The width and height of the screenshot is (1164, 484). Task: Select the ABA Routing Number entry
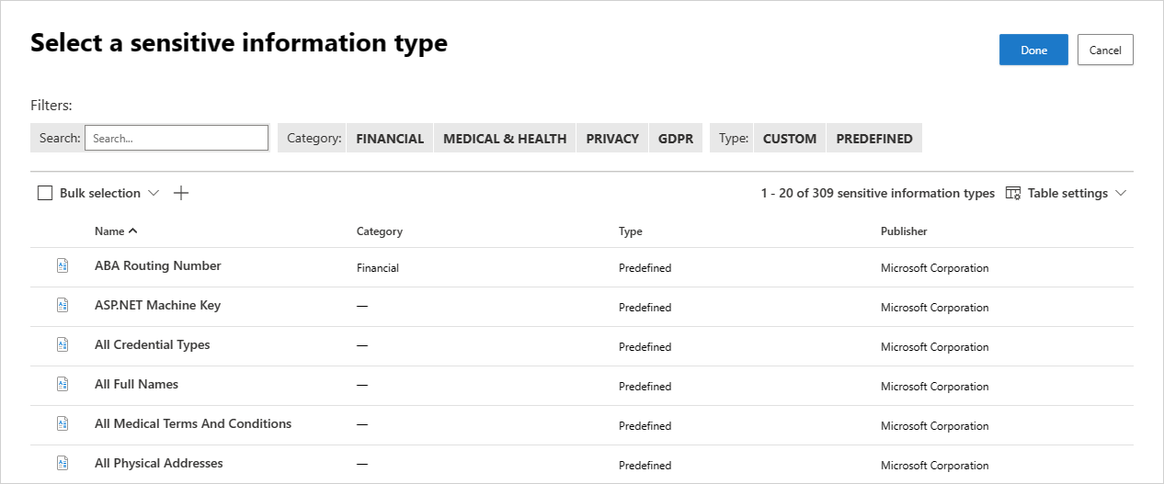click(x=158, y=265)
